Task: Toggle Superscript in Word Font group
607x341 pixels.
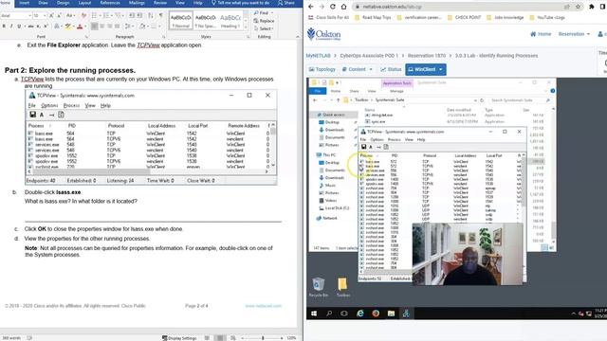Action: (x=46, y=27)
